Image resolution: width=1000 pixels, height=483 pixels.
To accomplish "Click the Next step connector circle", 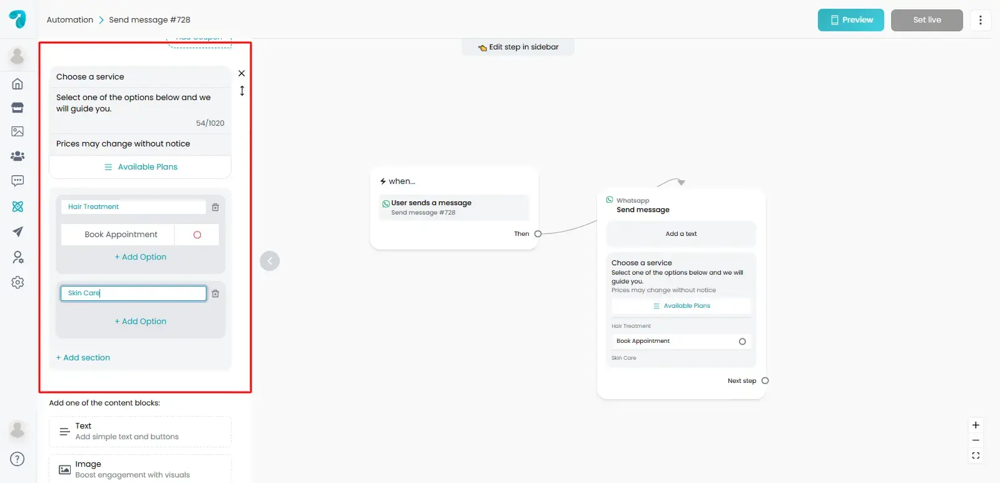I will [765, 380].
